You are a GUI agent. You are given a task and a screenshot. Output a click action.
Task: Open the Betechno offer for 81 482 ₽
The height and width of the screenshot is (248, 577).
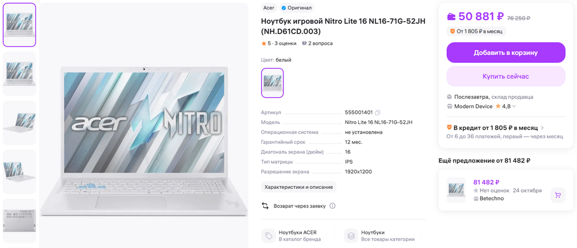pos(486,182)
